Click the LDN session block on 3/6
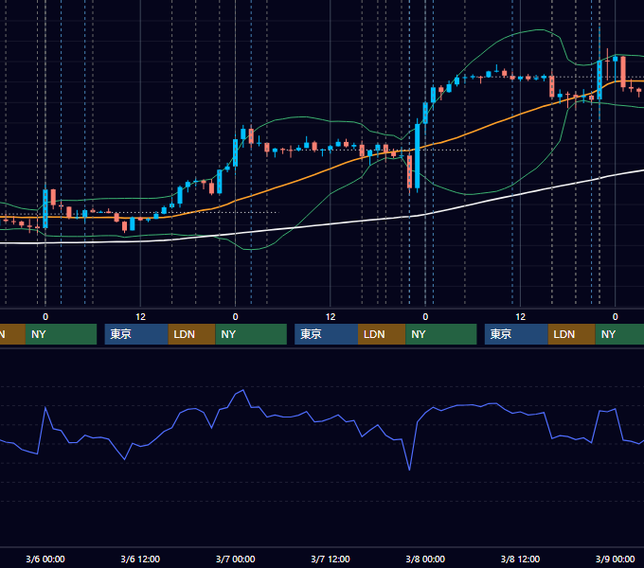The width and height of the screenshot is (644, 568). pos(192,334)
